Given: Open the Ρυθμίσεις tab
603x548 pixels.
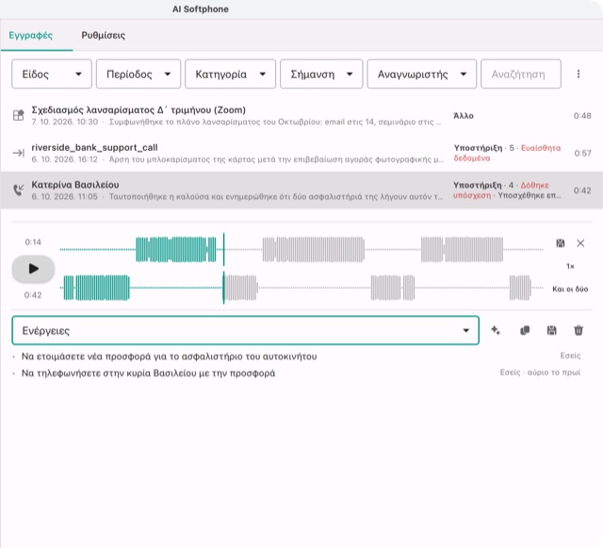Looking at the screenshot, I should click(x=103, y=36).
